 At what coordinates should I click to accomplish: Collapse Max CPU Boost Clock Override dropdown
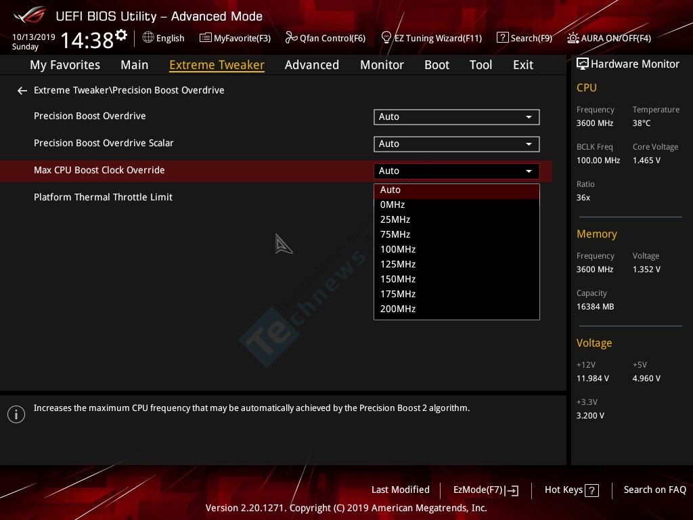[x=457, y=171]
